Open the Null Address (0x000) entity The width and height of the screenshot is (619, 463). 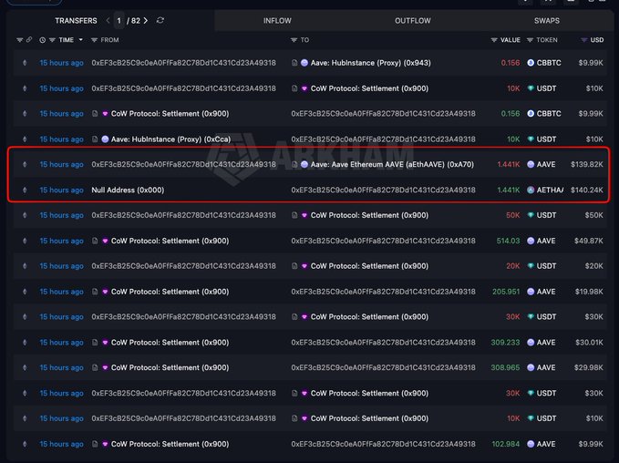[x=128, y=190]
